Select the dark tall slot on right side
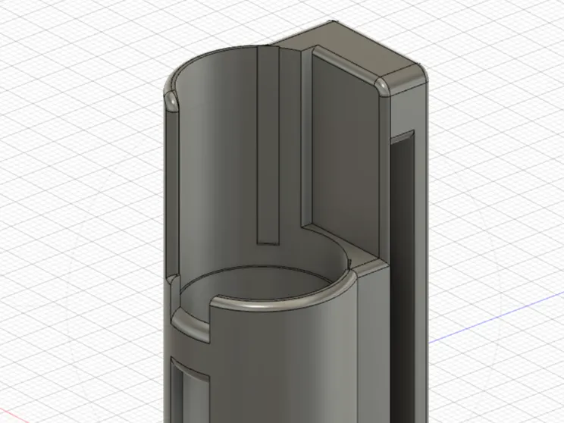This screenshot has width=564, height=423. click(402, 277)
